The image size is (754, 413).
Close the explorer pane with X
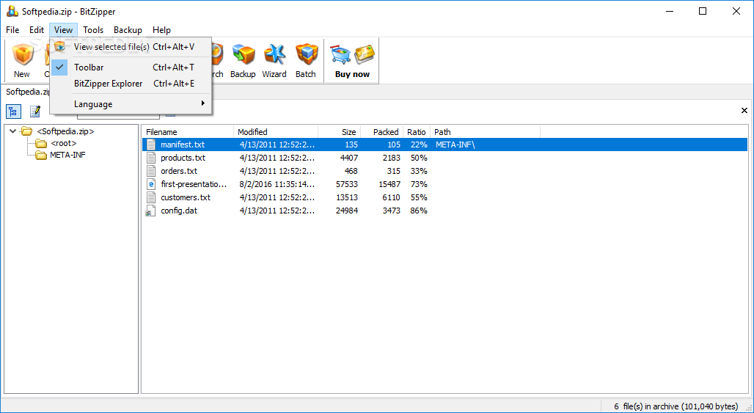(744, 111)
